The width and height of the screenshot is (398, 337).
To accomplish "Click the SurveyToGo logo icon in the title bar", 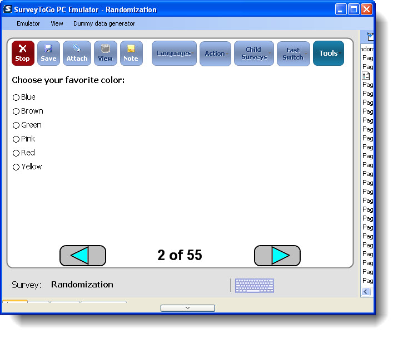I will pos(8,9).
